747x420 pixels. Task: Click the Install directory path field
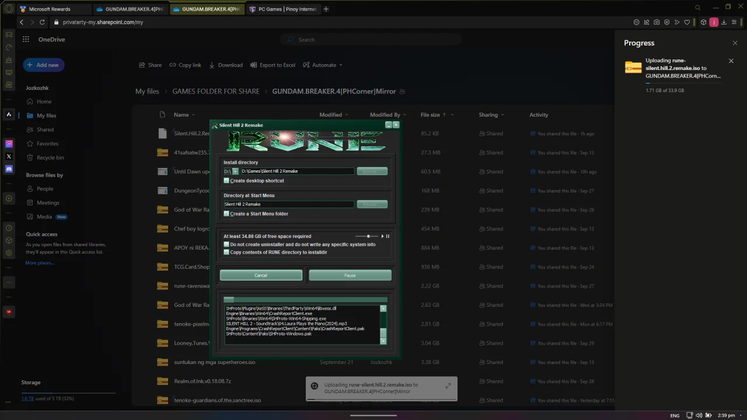pos(297,171)
